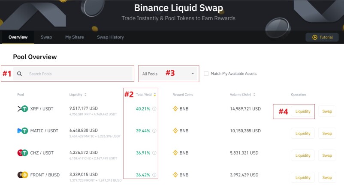Image resolution: width=344 pixels, height=185 pixels.
Task: Click the search magnifier icon
Action: point(19,74)
